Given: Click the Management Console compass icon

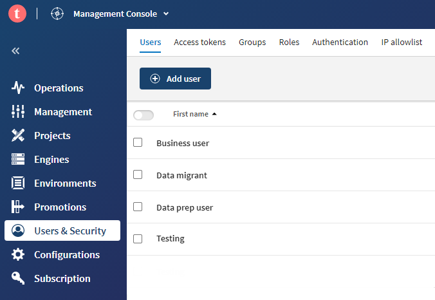Looking at the screenshot, I should click(57, 14).
